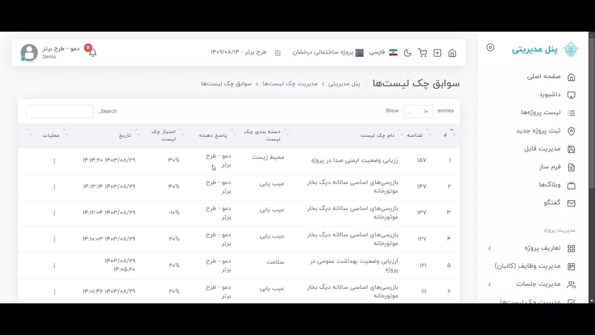The height and width of the screenshot is (335, 595).
Task: Toggle sidebar pin radio circle icon
Action: [x=490, y=47]
